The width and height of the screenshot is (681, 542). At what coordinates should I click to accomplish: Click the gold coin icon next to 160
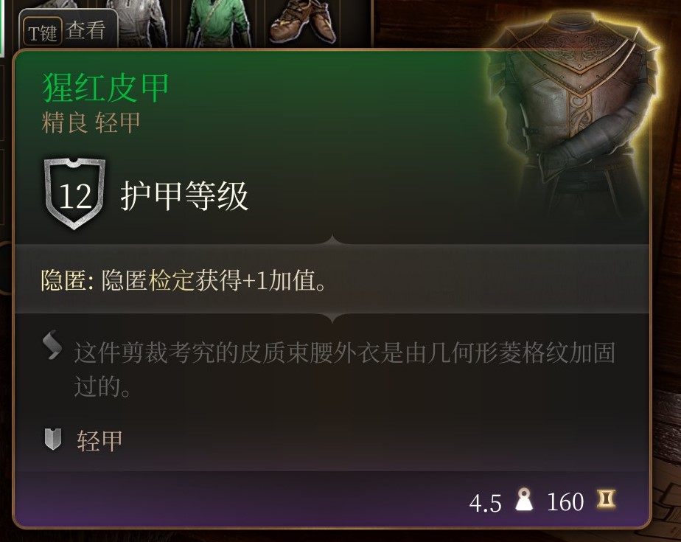click(606, 499)
